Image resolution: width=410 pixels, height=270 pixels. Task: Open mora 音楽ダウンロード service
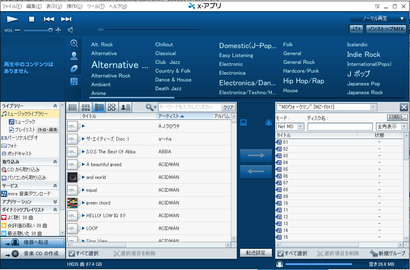[26, 194]
